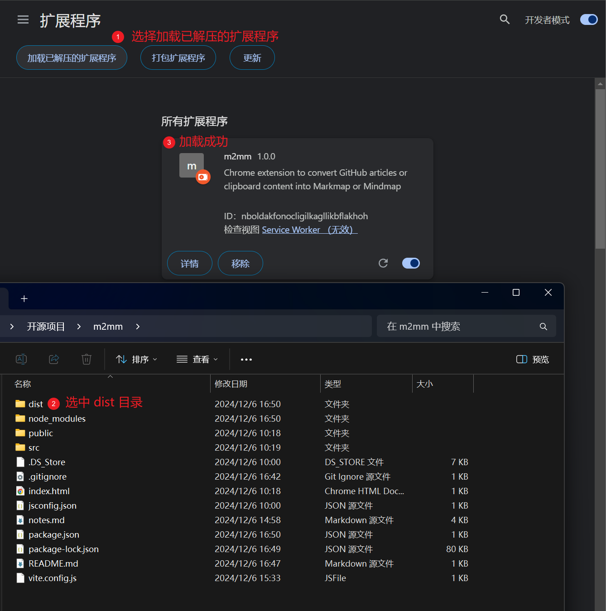This screenshot has width=606, height=611.
Task: Click the .gitignore gear file icon
Action: pos(20,476)
